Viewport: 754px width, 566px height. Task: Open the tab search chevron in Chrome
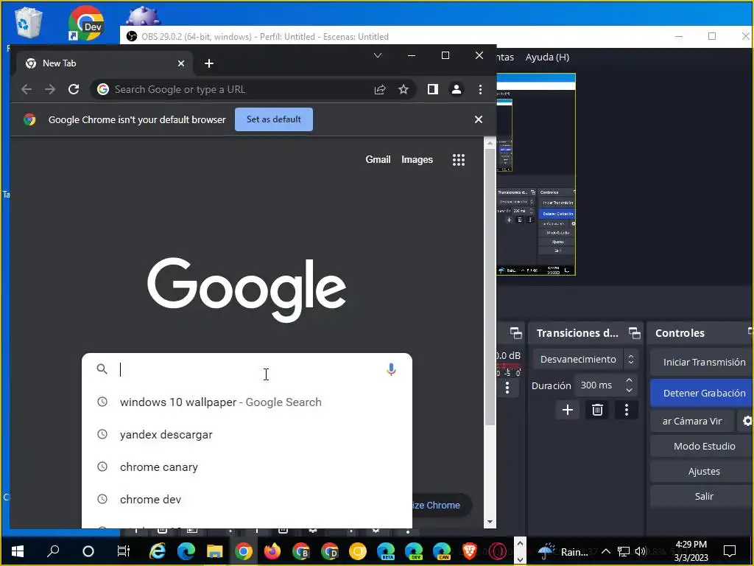(378, 55)
